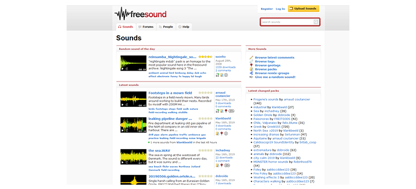The image size is (416, 189).
Task: Open the leaking pipeline danger ... title
Action: click(x=170, y=118)
